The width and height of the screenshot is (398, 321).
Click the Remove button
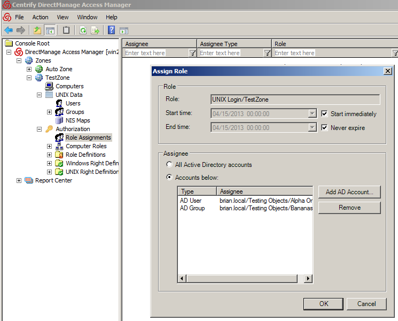click(x=349, y=208)
